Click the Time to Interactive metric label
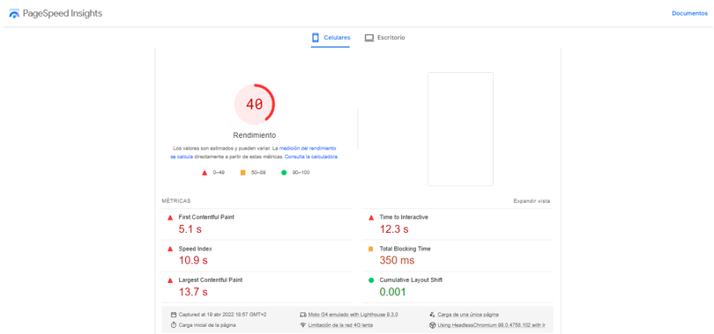Screen dimensions: 714x334 (x=404, y=217)
